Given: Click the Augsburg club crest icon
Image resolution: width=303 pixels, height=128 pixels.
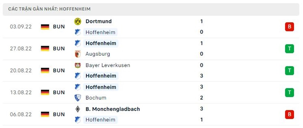Looking at the screenshot, I should (78, 54).
